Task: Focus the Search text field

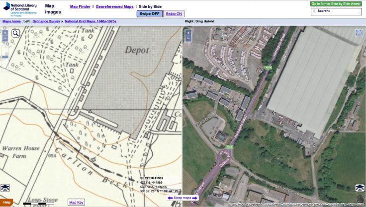Action: [x=347, y=11]
